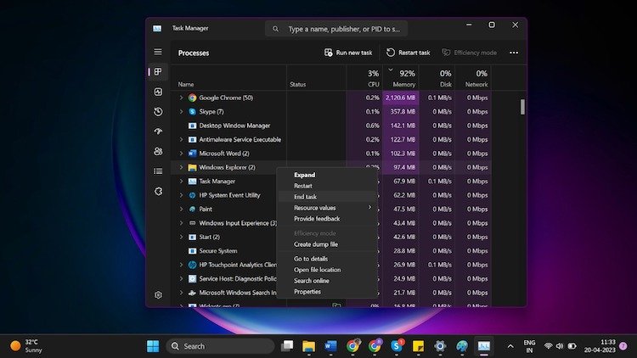Screen dimensions: 637x358
Task: Expand the HP System Event Utility row
Action: [181, 195]
